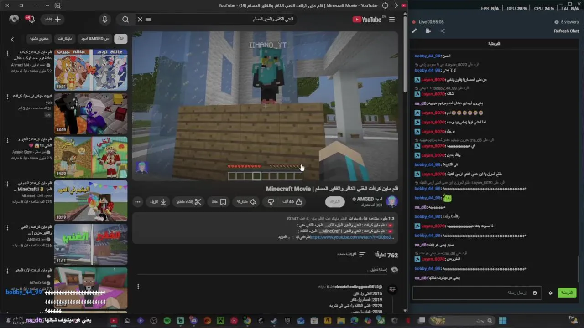Viewport: 584px width, 328px height.
Task: Go to YouTube home via logo
Action: pos(367,20)
